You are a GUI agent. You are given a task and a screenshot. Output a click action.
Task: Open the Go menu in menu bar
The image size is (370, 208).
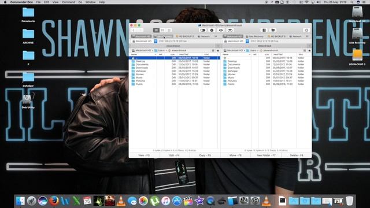point(80,2)
